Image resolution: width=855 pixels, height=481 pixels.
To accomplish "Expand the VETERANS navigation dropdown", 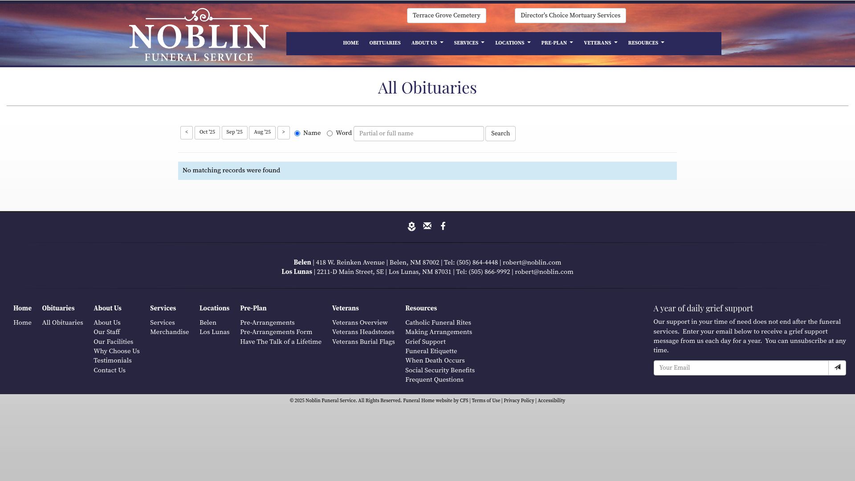I will 600,43.
